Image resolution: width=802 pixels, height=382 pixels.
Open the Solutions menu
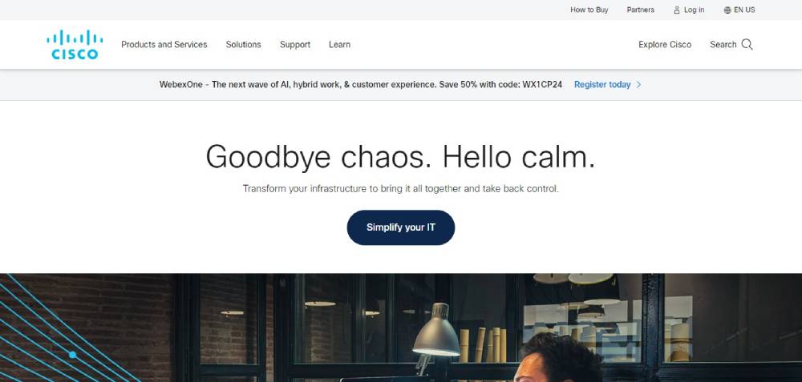point(244,44)
